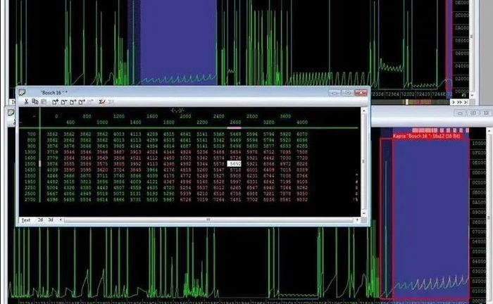Select the cell with value 5667
The image size is (493, 304).
pyautogui.click(x=52, y=194)
